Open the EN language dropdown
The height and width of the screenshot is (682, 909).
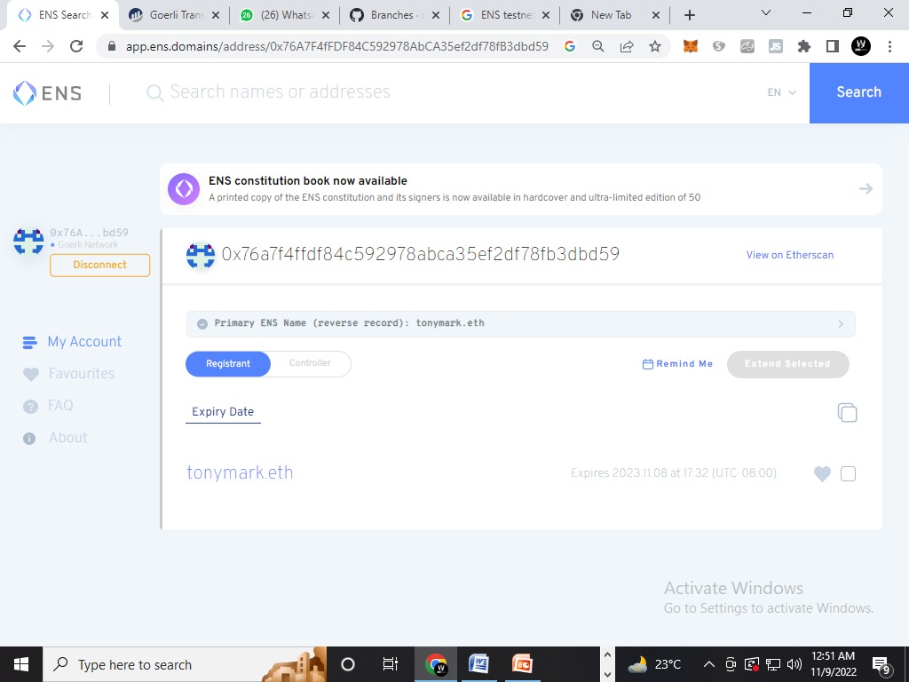(x=781, y=92)
